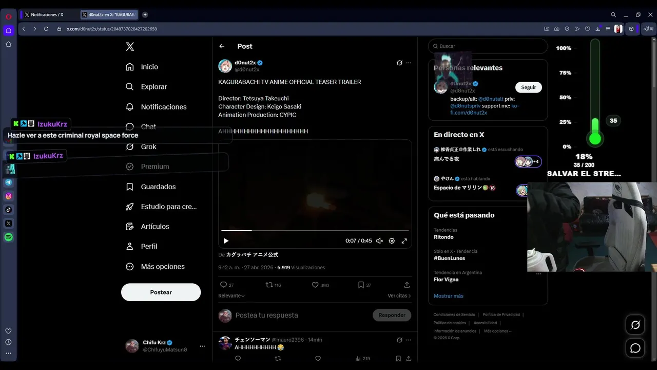
Task: Open TikTok in Opera sidebar
Action: coord(8,210)
